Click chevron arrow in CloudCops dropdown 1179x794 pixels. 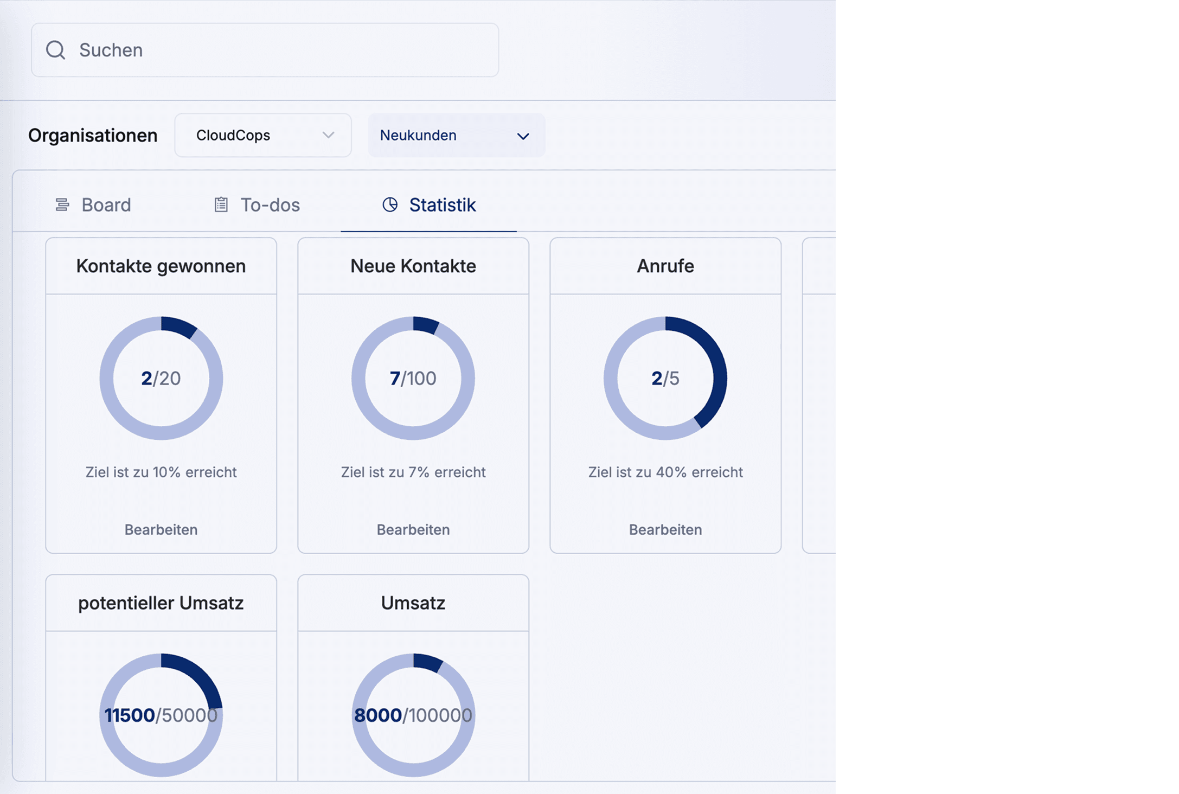(x=328, y=135)
